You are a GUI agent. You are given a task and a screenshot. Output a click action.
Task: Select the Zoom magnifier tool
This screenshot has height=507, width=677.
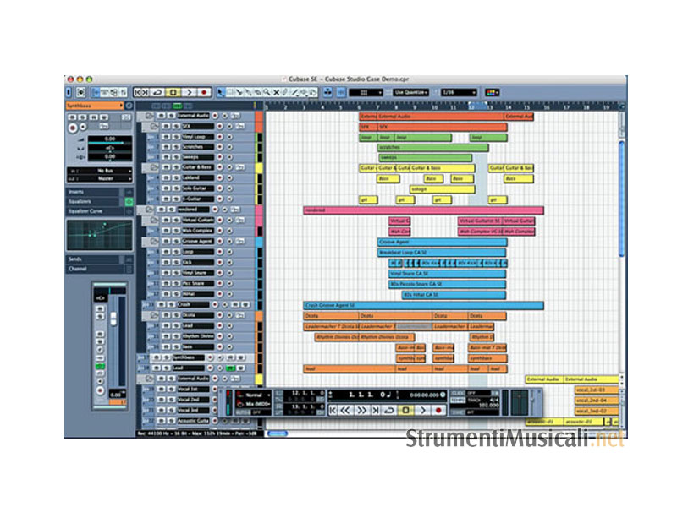click(x=266, y=91)
